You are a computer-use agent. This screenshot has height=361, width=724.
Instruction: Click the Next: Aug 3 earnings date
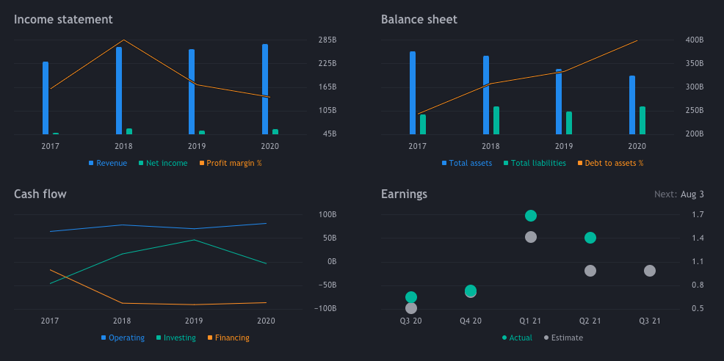tap(678, 194)
